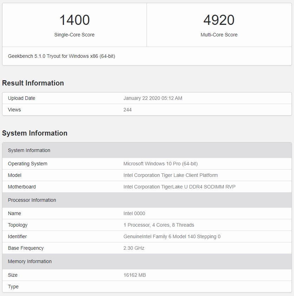Click the topology value with 4 Cores, 8 Threads
The width and height of the screenshot is (294, 296).
point(159,225)
